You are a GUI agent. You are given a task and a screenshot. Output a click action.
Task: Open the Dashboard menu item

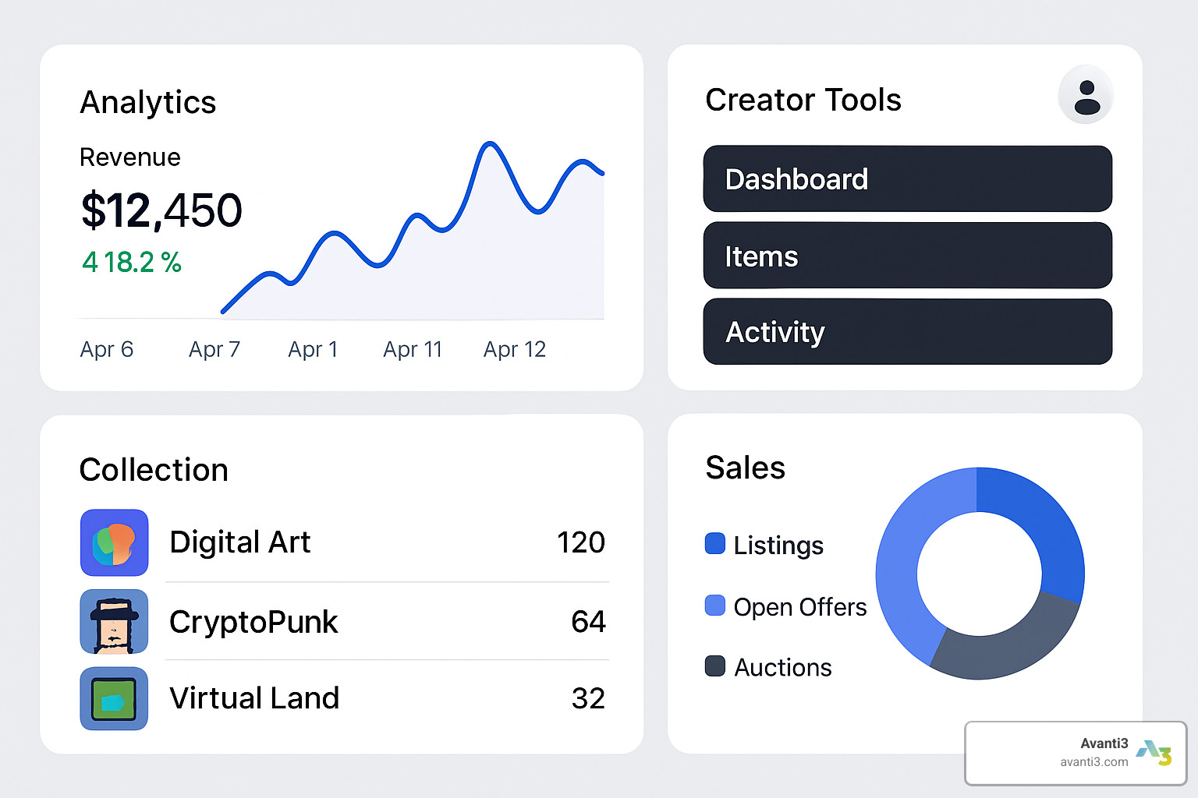tap(907, 179)
